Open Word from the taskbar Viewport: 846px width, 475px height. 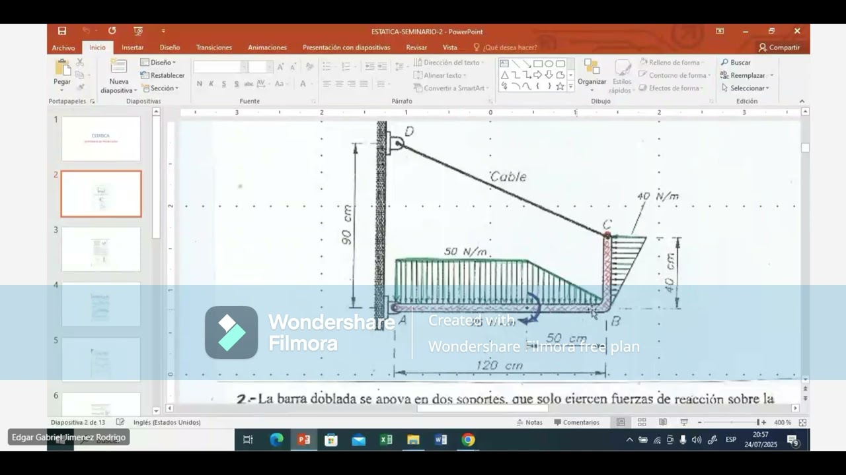(x=441, y=440)
